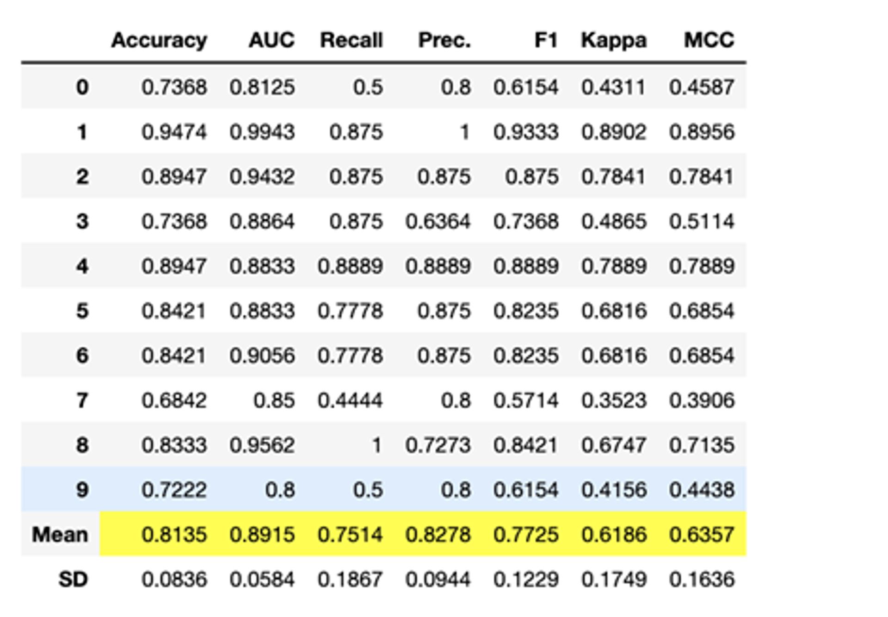Click fold 1 AUC value 0.9943
Screen dimensions: 888x617
pos(262,132)
